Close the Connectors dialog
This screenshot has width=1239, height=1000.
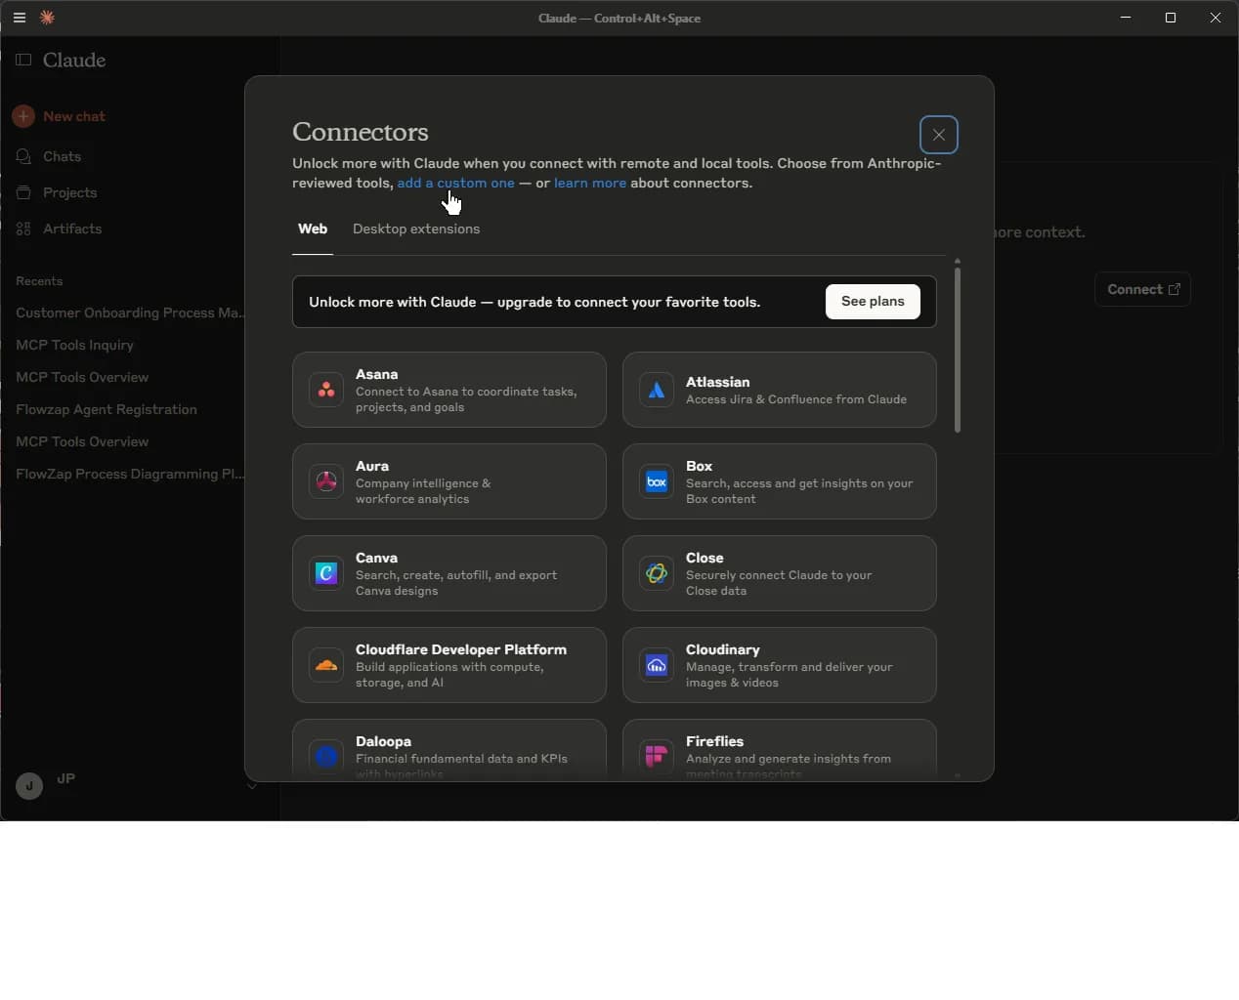(938, 135)
